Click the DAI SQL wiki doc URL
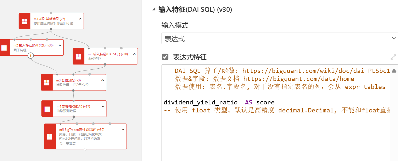Image resolution: width=409 pixels, height=161 pixels. 316,71
